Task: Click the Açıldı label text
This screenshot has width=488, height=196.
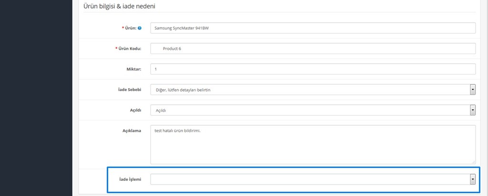Action: click(135, 110)
